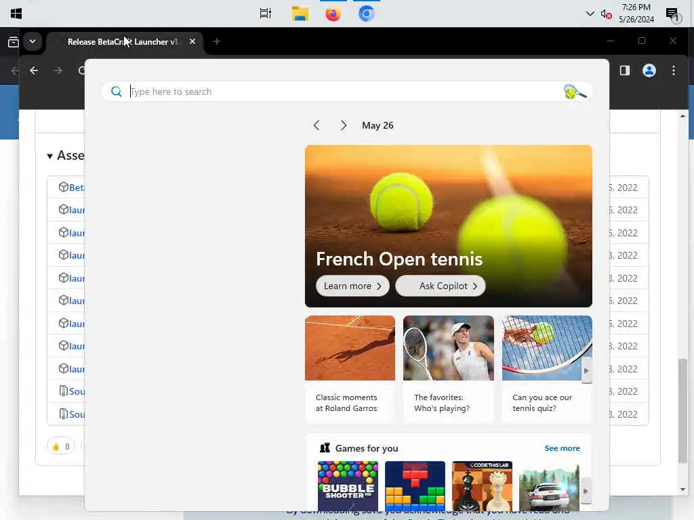Toggle the browser side panel icon
Viewport: 694px width, 520px height.
[624, 70]
